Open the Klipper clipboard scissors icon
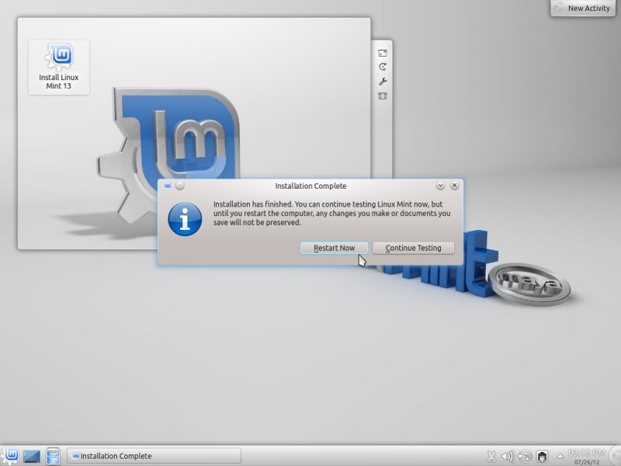Screen dimensions: 621x466 point(491,457)
